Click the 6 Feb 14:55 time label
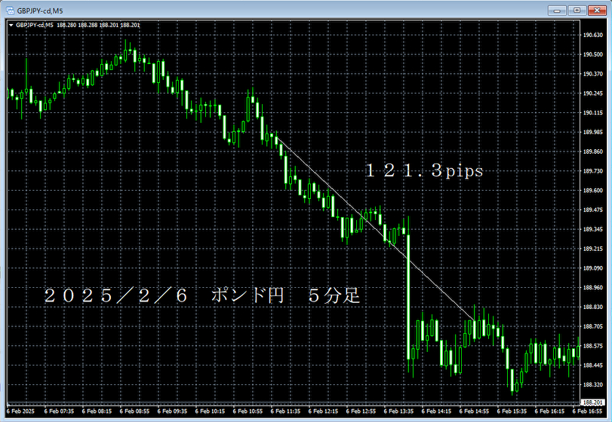 click(474, 411)
